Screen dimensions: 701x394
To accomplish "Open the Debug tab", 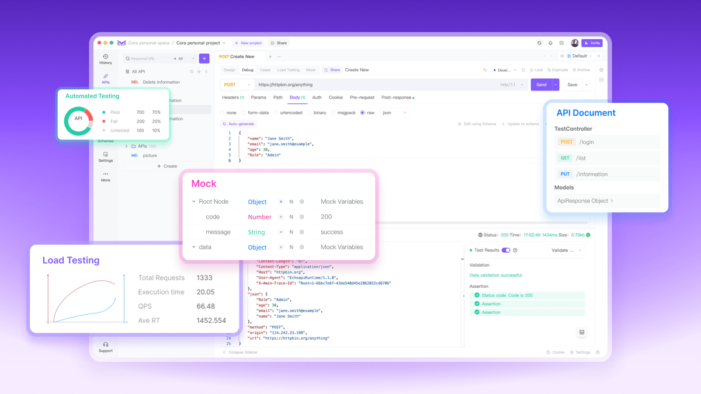I will tap(247, 69).
